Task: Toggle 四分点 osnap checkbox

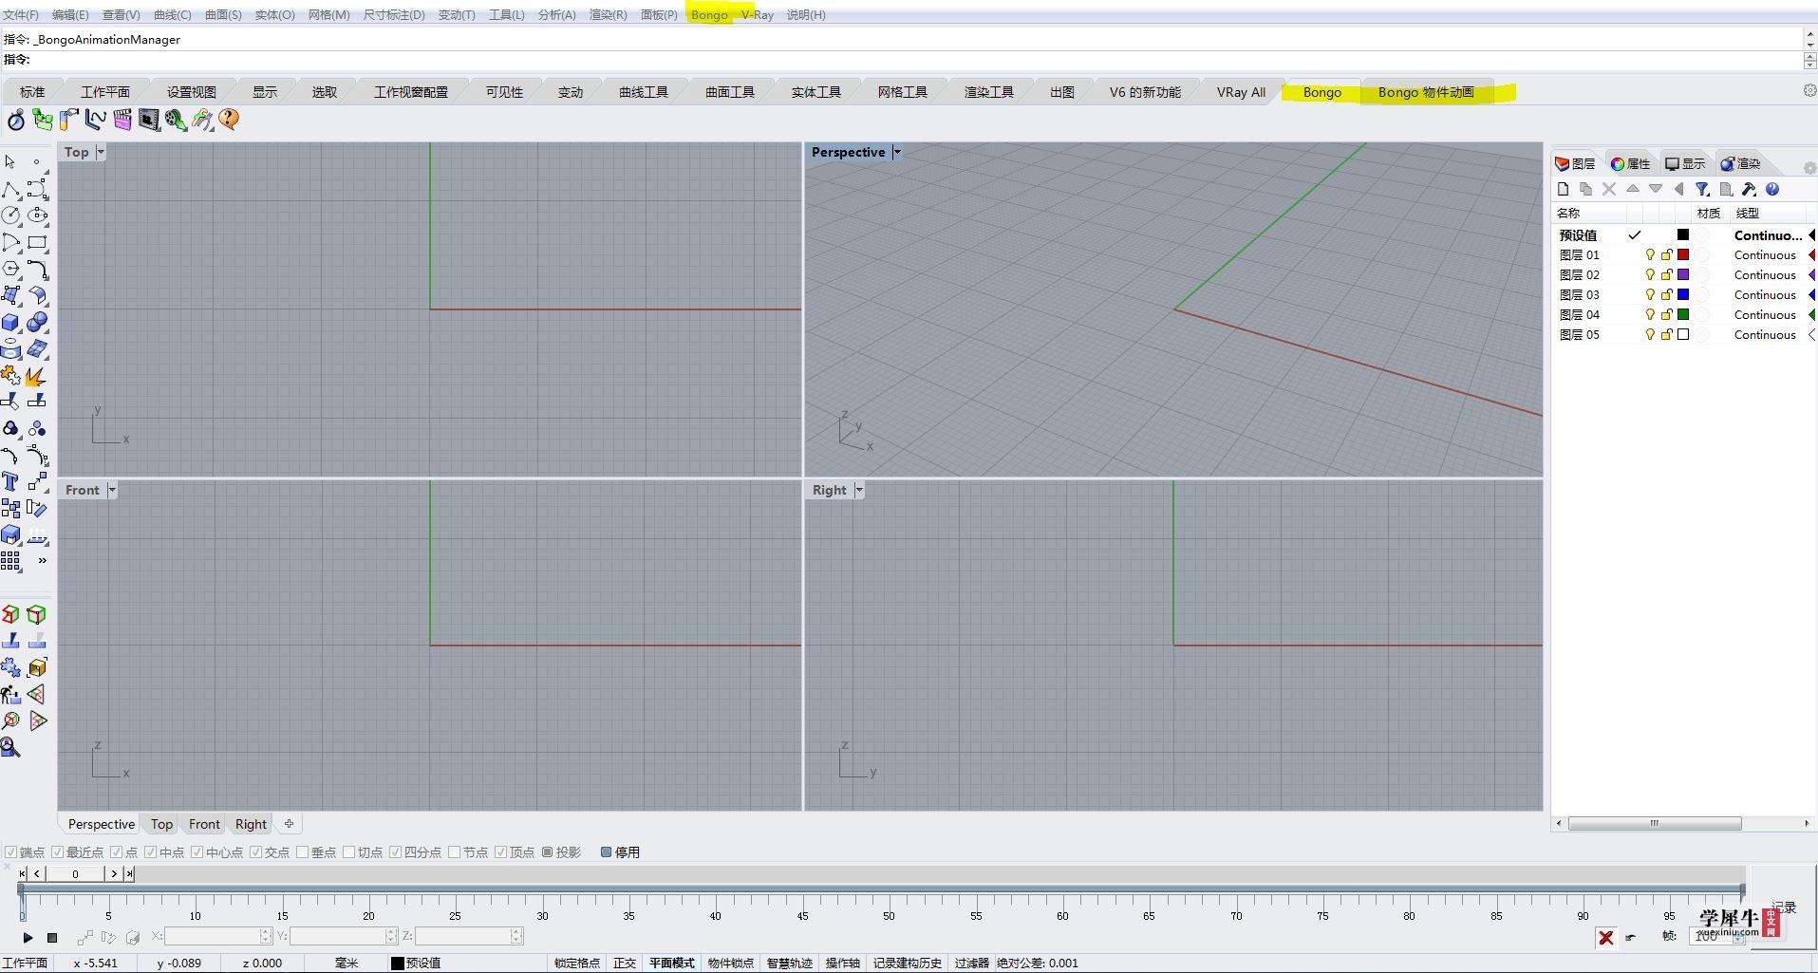Action: (395, 852)
